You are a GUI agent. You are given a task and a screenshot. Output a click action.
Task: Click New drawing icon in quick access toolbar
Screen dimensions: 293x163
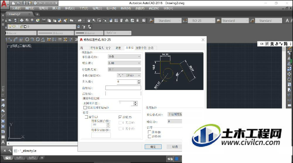pos(13,3)
